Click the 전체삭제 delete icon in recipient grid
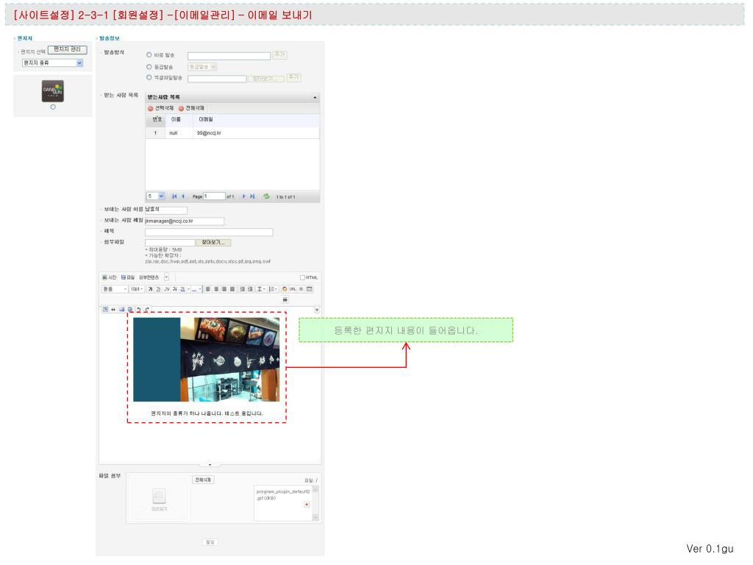 click(x=181, y=109)
